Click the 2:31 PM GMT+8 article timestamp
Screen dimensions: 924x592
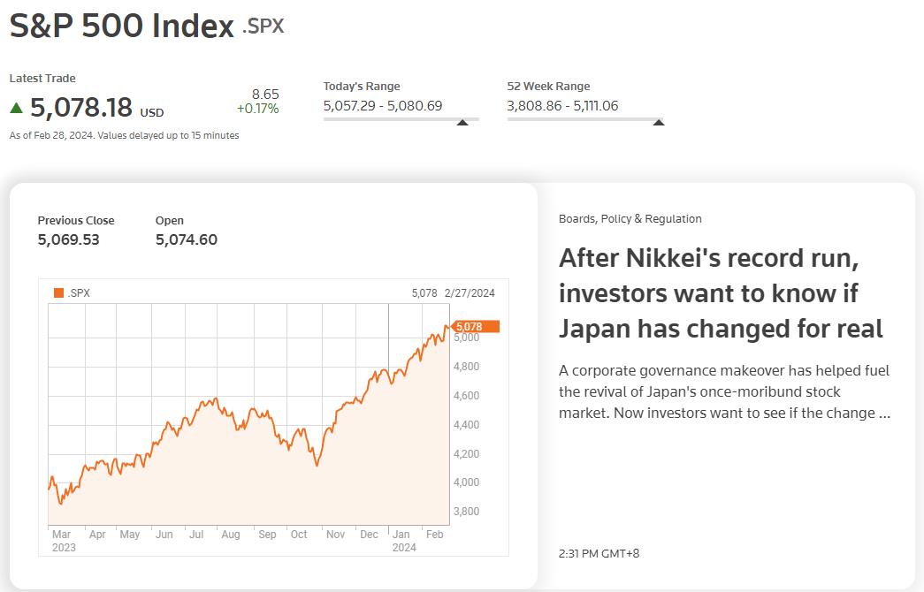point(599,554)
